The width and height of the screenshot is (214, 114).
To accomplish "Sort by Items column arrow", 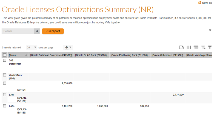I will tap(26, 55).
